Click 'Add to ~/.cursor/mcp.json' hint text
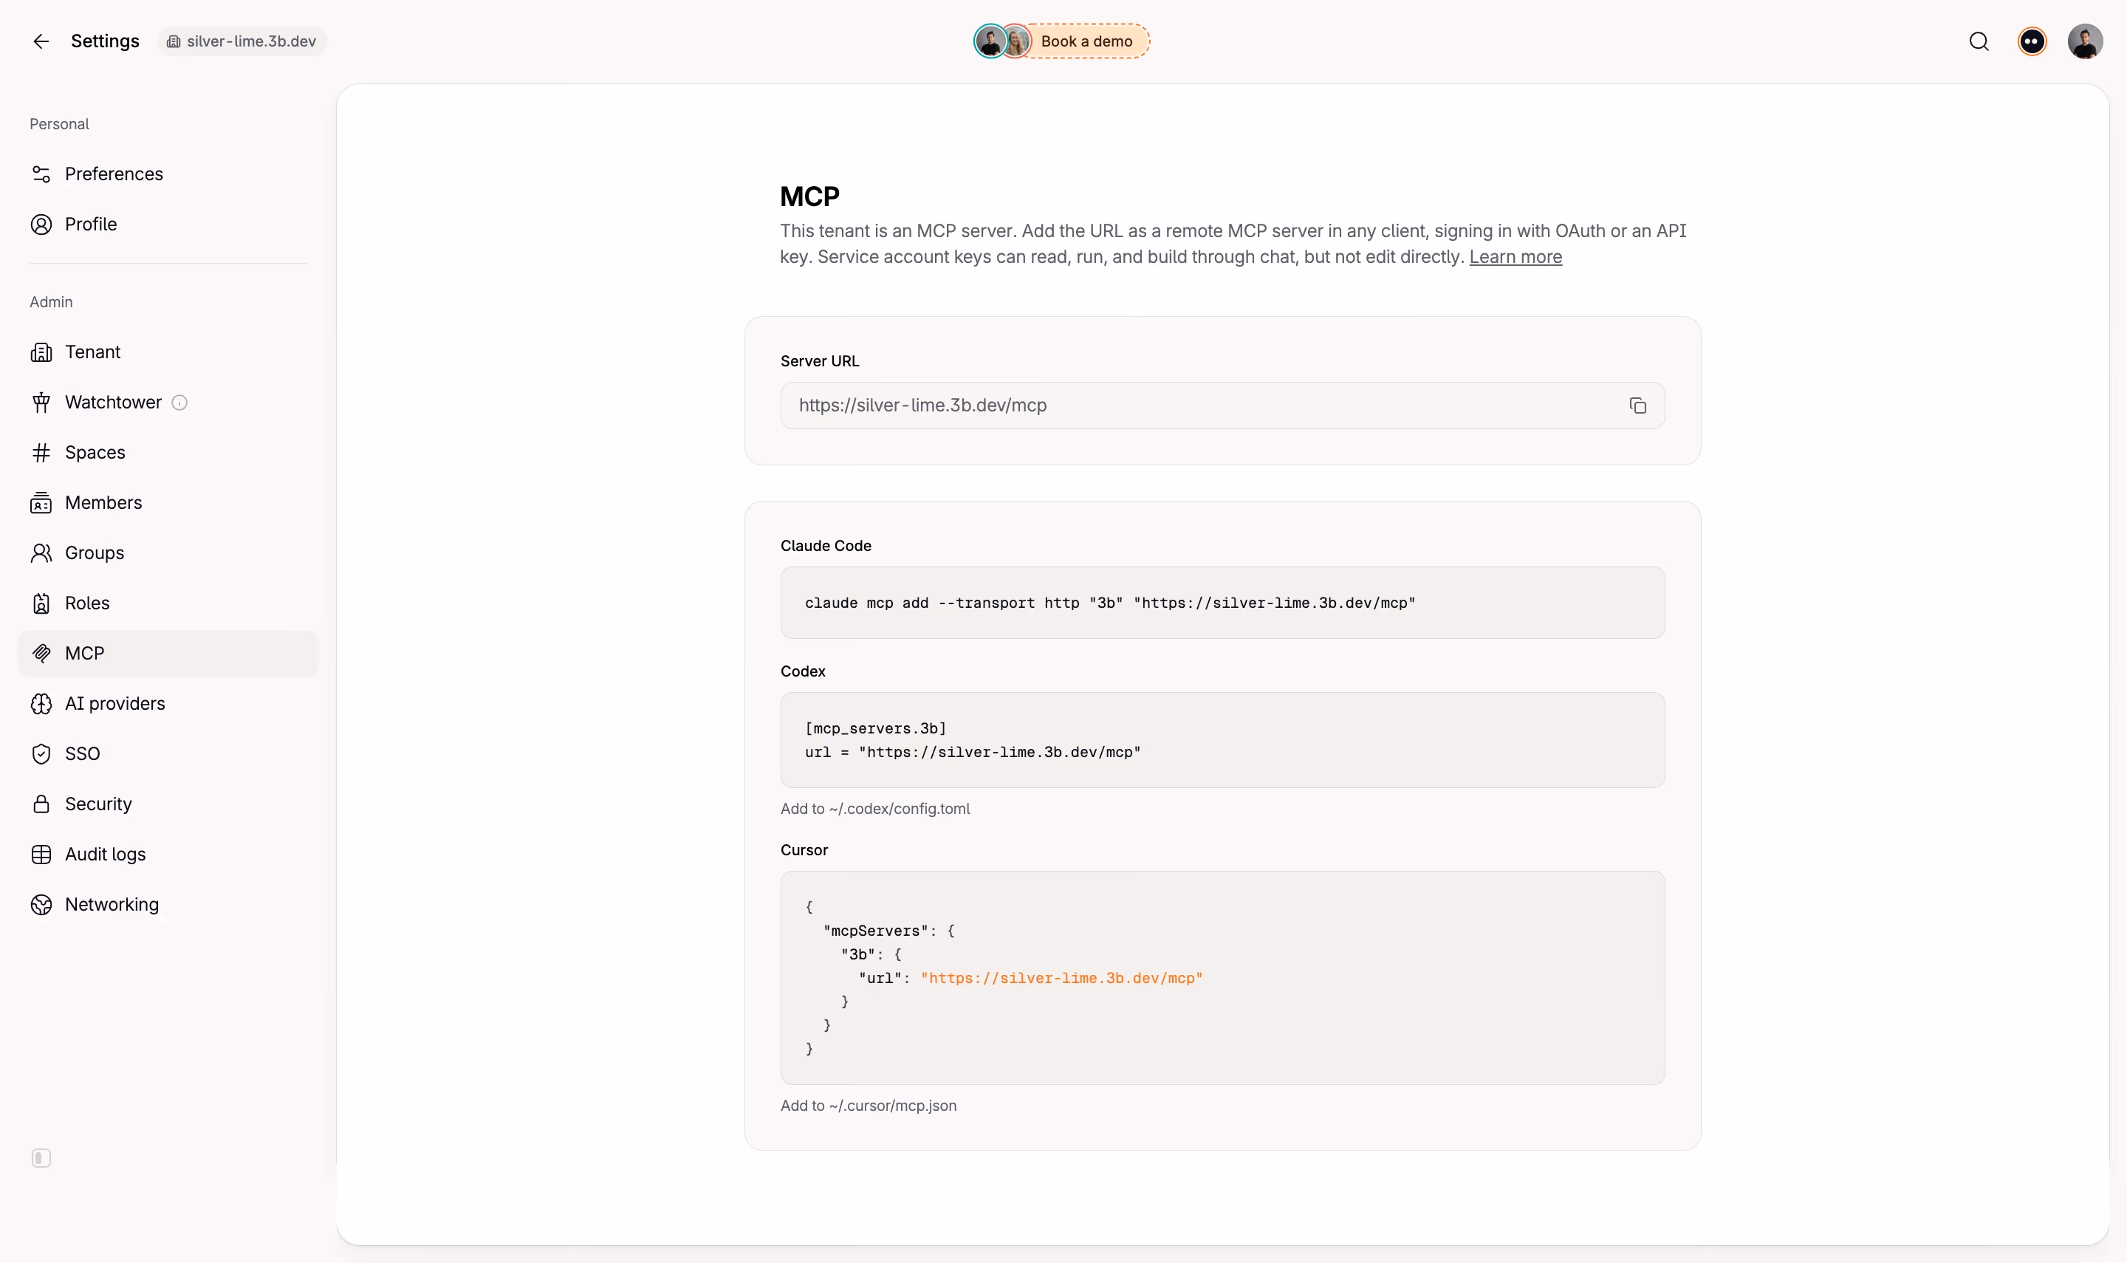Image resolution: width=2127 pixels, height=1263 pixels. point(869,1106)
